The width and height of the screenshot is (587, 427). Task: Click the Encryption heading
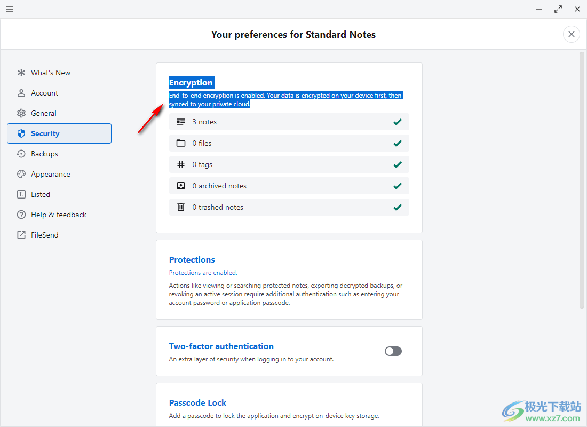click(191, 82)
